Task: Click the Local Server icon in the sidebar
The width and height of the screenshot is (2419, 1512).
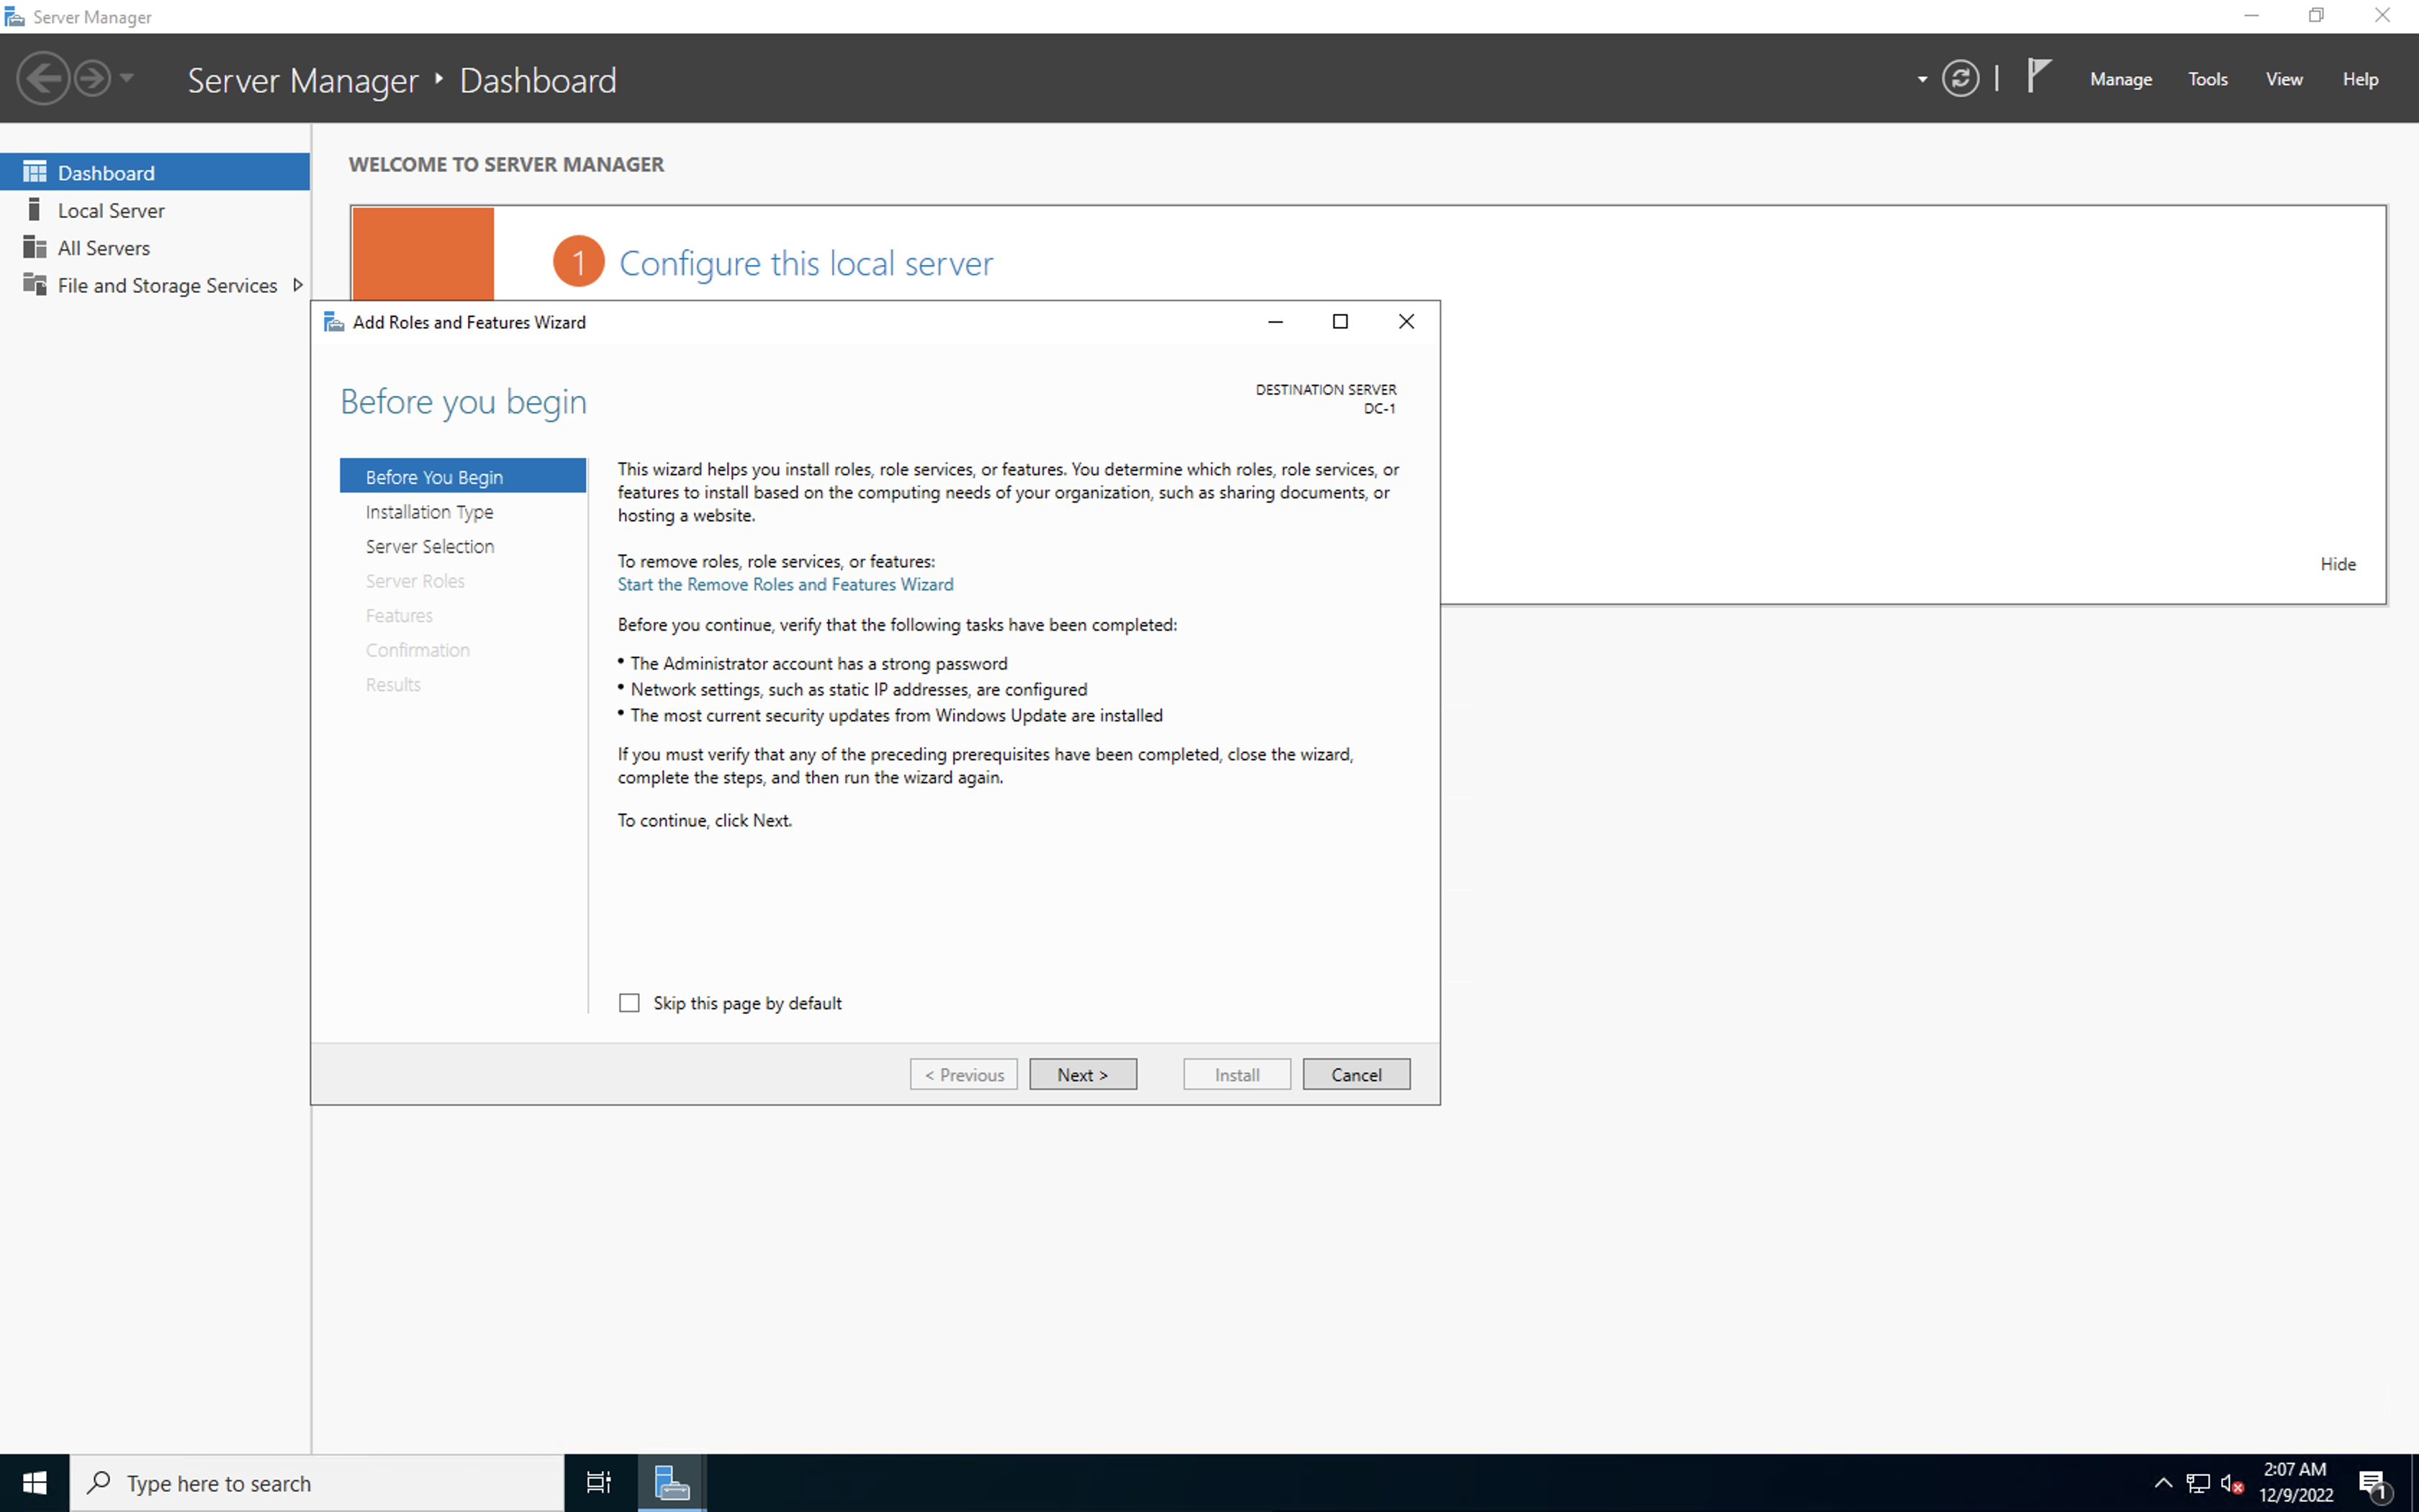Action: [34, 209]
